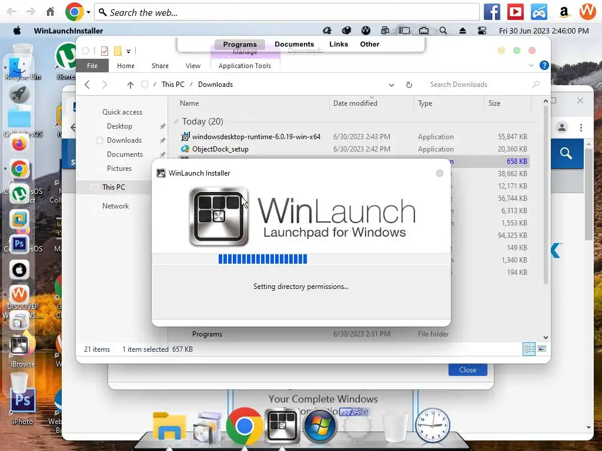Go back in File Explorer
Screen dimensions: 602x451
tap(88, 85)
